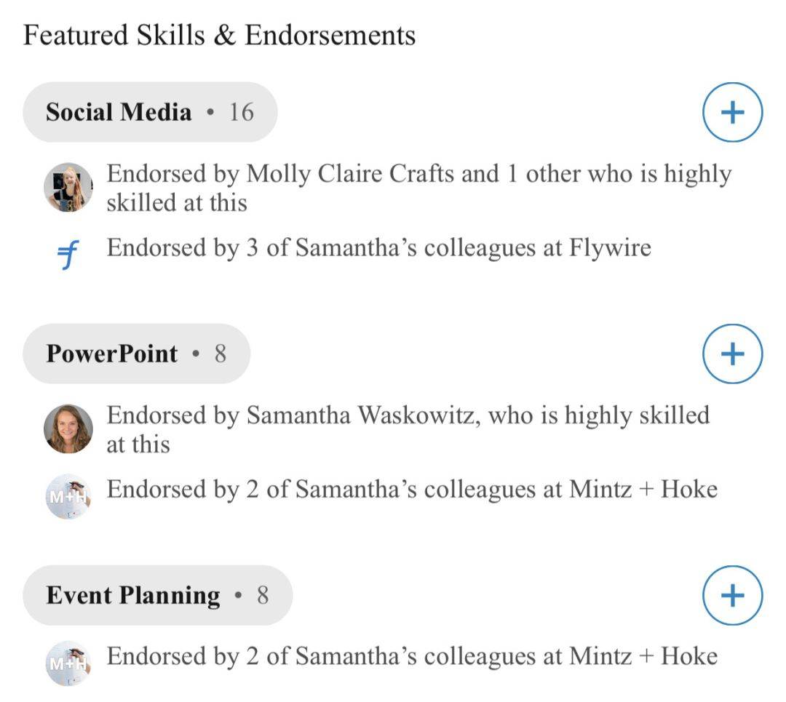
Task: Open Samantha Waskowitz profile photo
Action: coord(68,429)
